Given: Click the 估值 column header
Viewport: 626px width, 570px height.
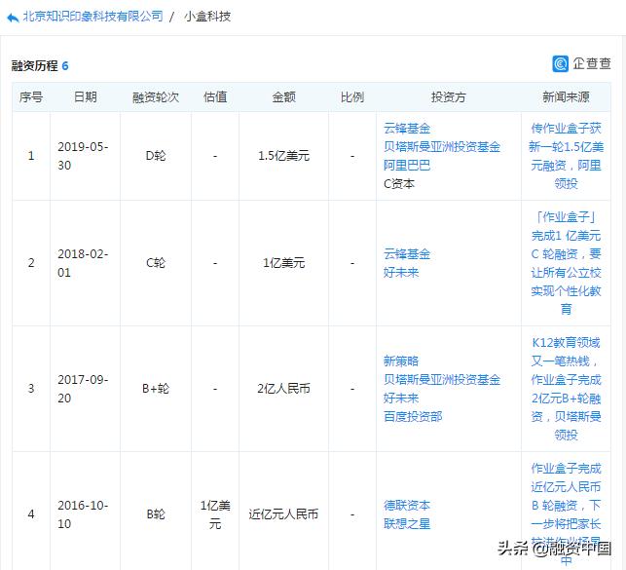Looking at the screenshot, I should [215, 97].
